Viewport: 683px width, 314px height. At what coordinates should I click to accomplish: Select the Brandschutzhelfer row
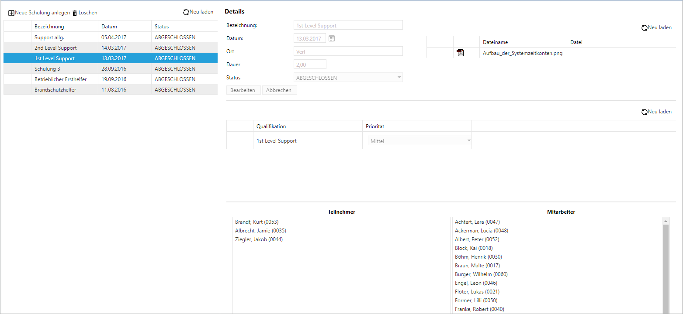(x=111, y=90)
